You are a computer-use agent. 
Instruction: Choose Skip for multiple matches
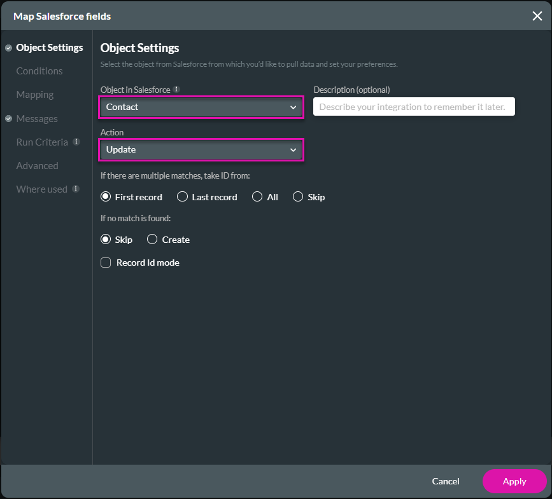coord(297,197)
